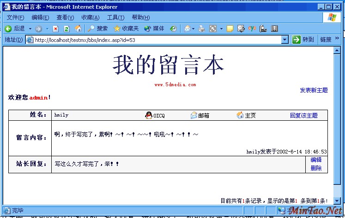
Task: Click the Print icon in toolbar
Action: click(x=202, y=29)
